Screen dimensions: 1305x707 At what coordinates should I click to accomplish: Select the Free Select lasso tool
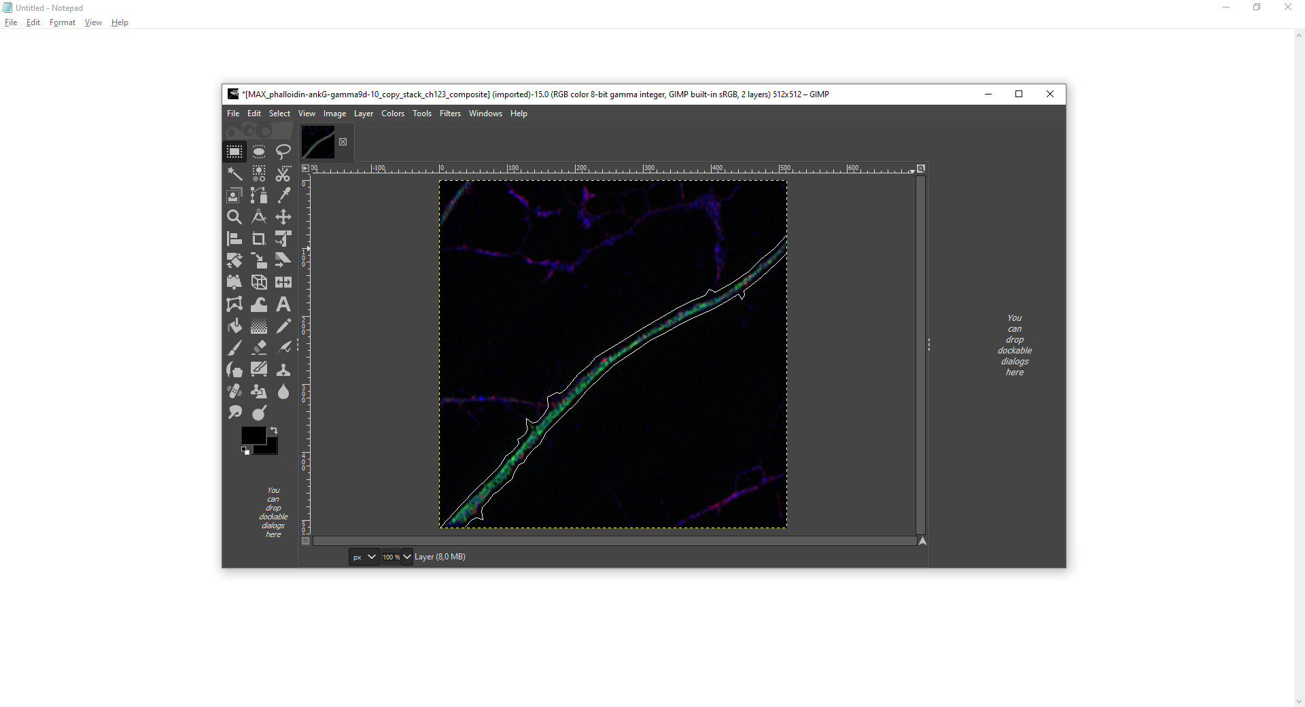point(283,152)
